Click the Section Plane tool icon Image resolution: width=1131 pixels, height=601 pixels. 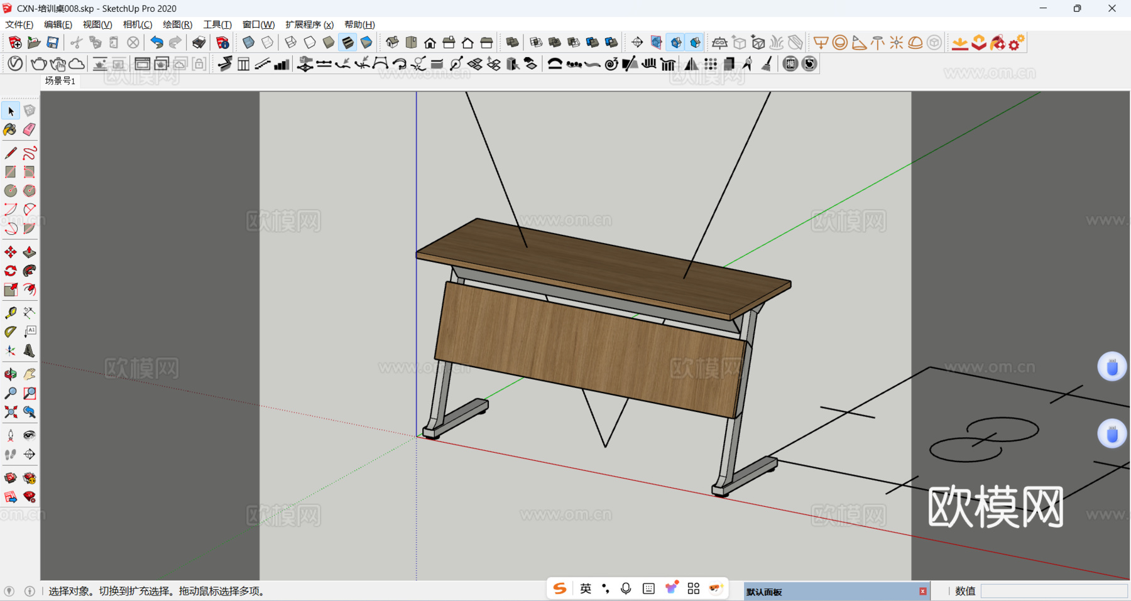pyautogui.click(x=637, y=43)
